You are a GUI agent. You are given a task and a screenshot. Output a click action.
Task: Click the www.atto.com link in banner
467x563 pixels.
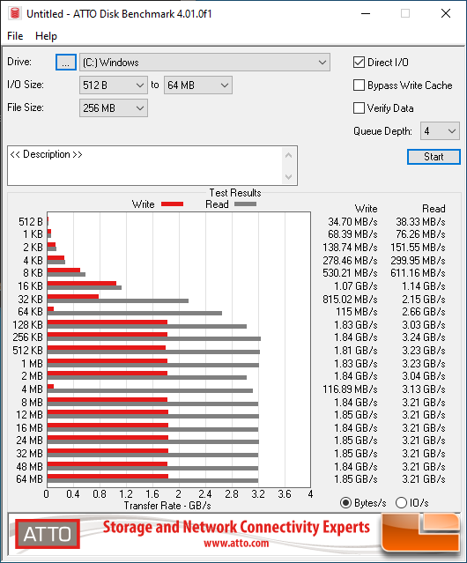pos(236,543)
